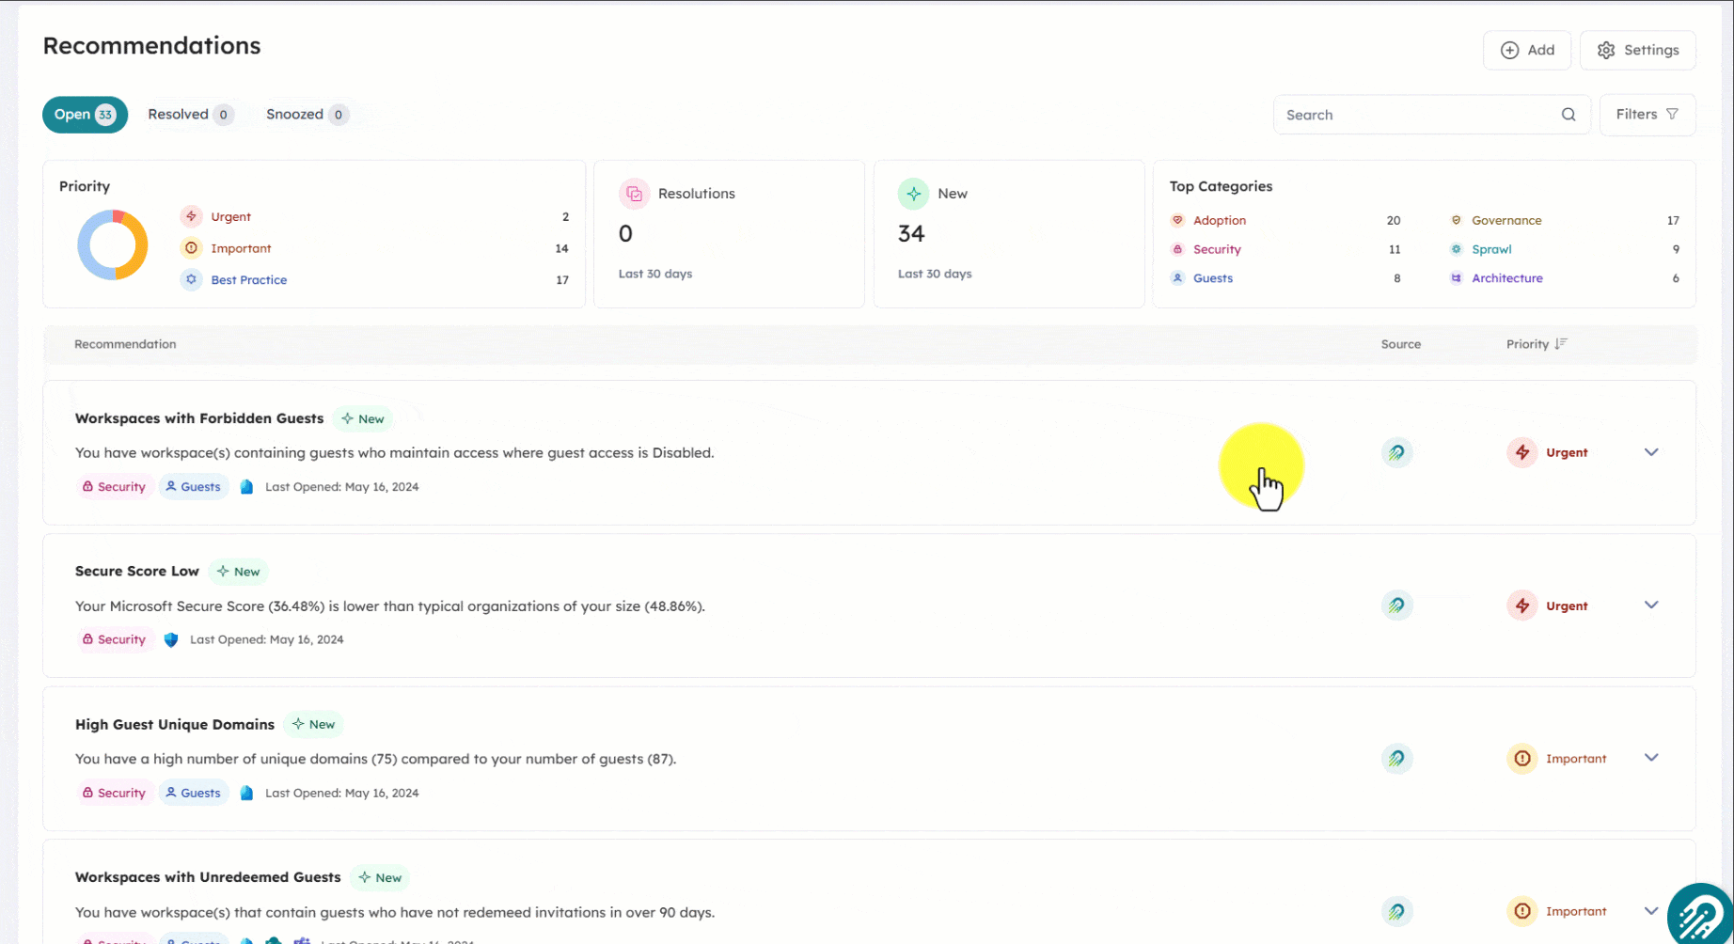Expand the Secure Score Low recommendation
This screenshot has width=1734, height=944.
(1651, 605)
